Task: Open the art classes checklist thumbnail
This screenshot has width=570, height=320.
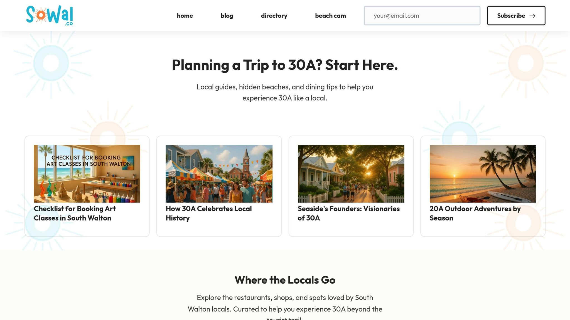Action: (87, 174)
